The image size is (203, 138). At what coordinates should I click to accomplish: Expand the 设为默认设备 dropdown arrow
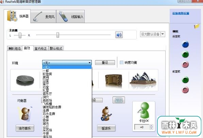coord(163,34)
